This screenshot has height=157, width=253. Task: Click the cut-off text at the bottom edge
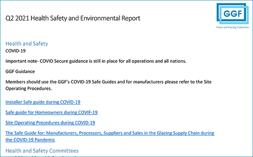coord(45,156)
